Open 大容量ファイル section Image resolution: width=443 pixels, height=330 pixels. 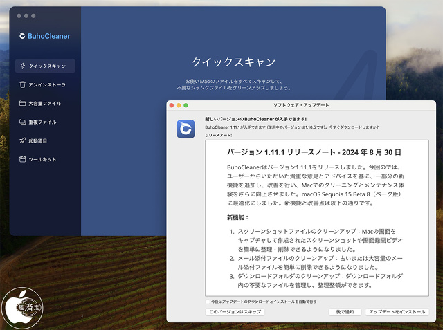[45, 103]
